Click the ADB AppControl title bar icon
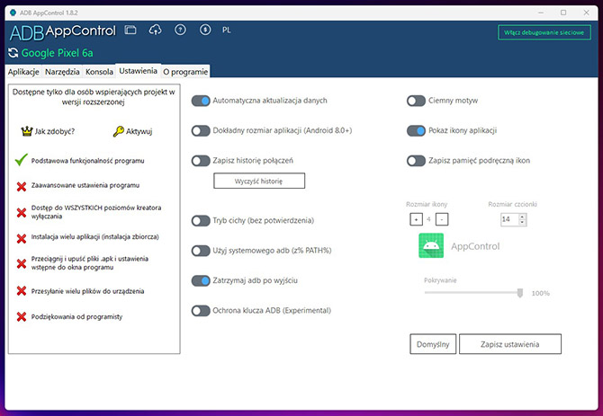The height and width of the screenshot is (416, 603). [13, 13]
